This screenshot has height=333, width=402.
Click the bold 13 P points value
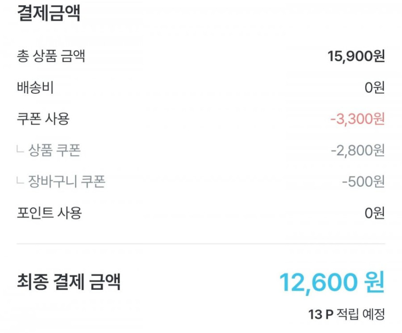click(321, 315)
